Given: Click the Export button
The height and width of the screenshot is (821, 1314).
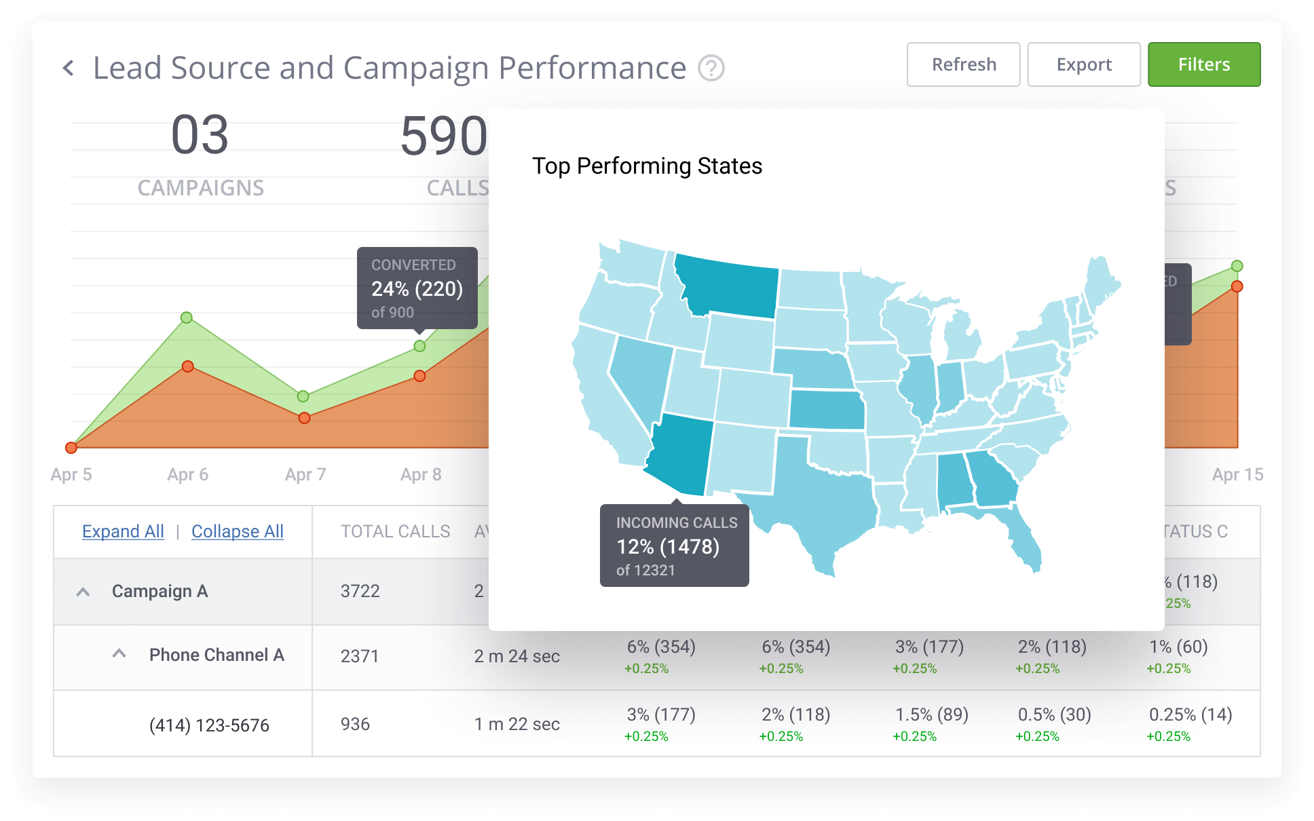Looking at the screenshot, I should 1084,64.
